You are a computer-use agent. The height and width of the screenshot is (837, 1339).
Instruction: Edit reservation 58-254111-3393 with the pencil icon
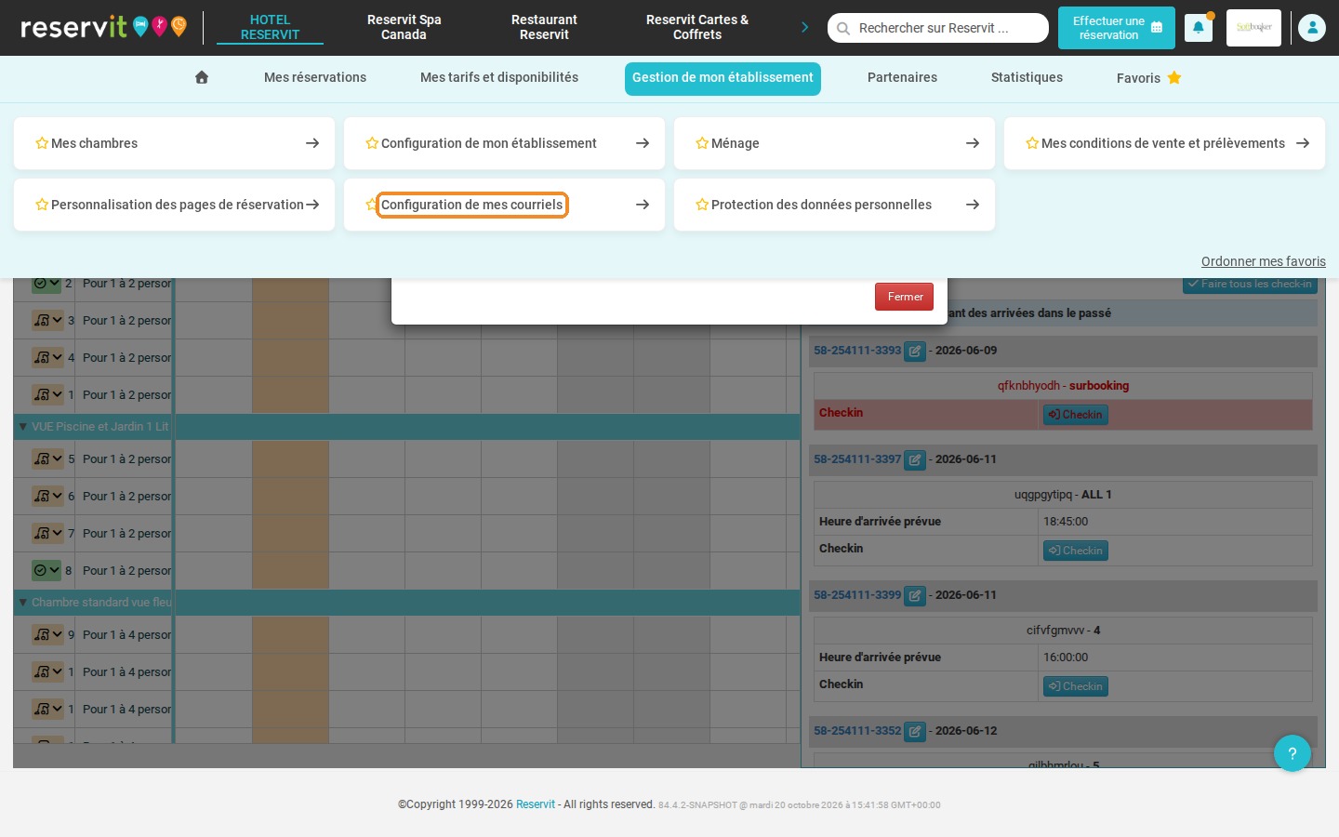pos(915,352)
